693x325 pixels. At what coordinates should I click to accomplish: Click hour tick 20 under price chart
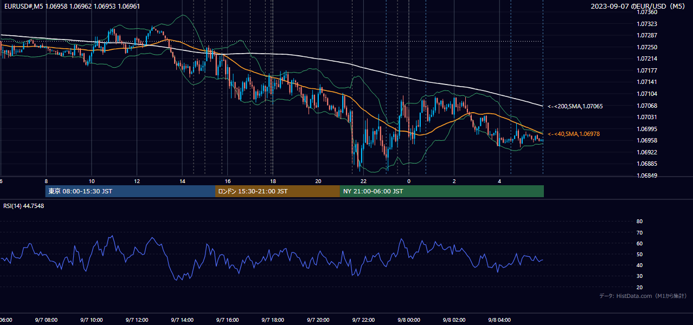[x=318, y=181]
